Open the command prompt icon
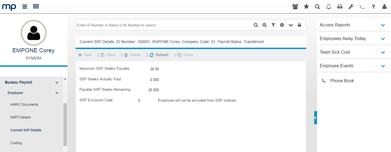 click(x=362, y=7)
